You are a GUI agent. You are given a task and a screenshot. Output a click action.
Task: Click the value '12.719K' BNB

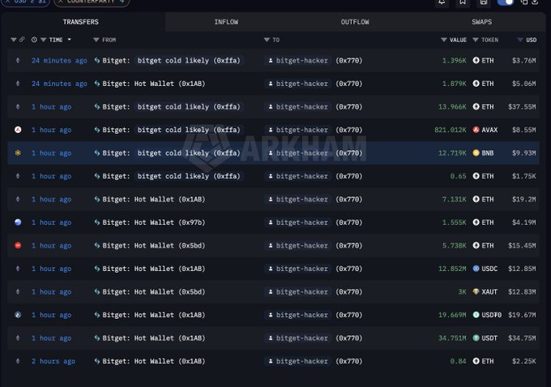coord(452,153)
